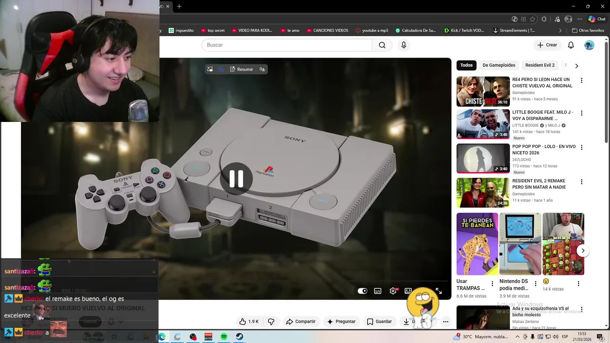Open the StreamElements bookmark
610x343 pixels.
pyautogui.click(x=514, y=30)
